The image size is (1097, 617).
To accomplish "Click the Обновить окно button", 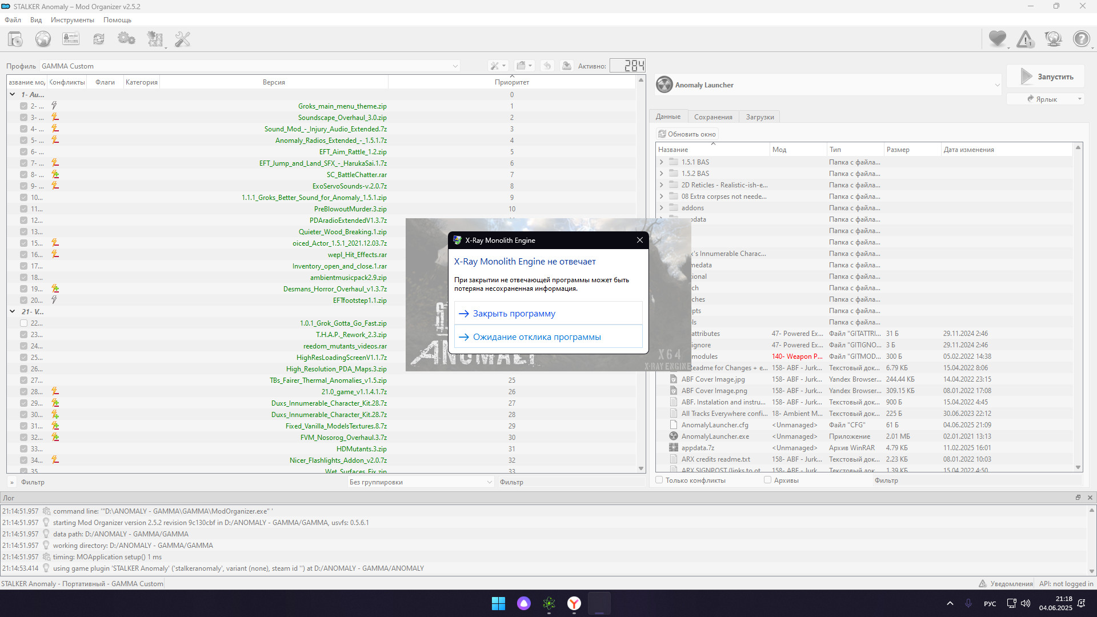I will point(687,134).
